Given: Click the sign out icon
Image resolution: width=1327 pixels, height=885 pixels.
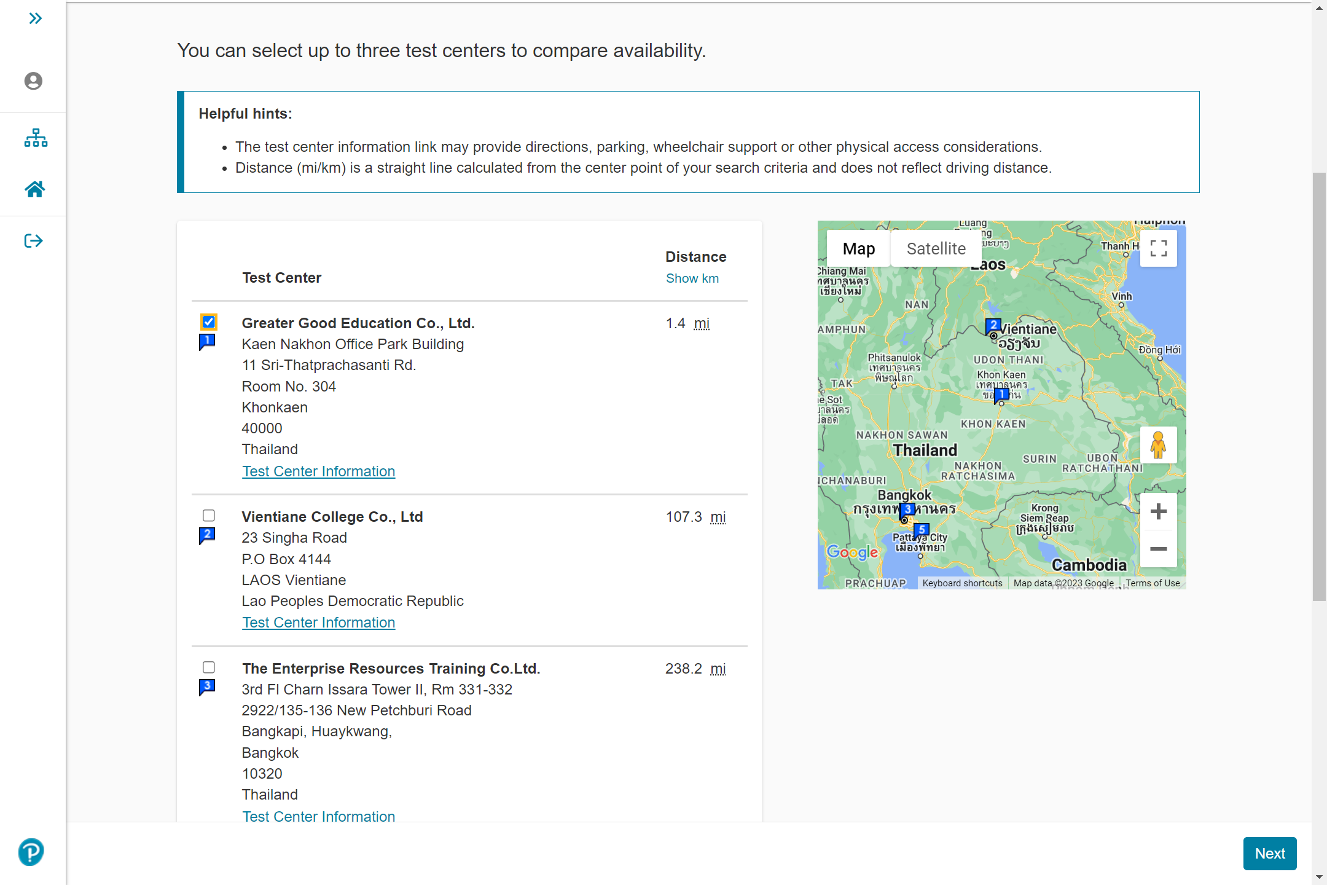Looking at the screenshot, I should 33,241.
